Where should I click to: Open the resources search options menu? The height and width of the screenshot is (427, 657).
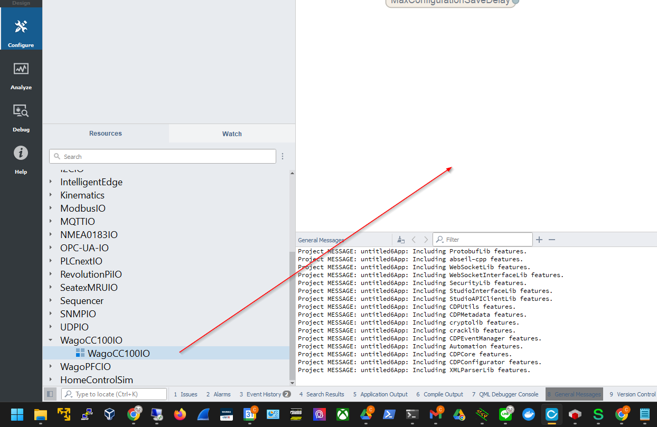(283, 156)
